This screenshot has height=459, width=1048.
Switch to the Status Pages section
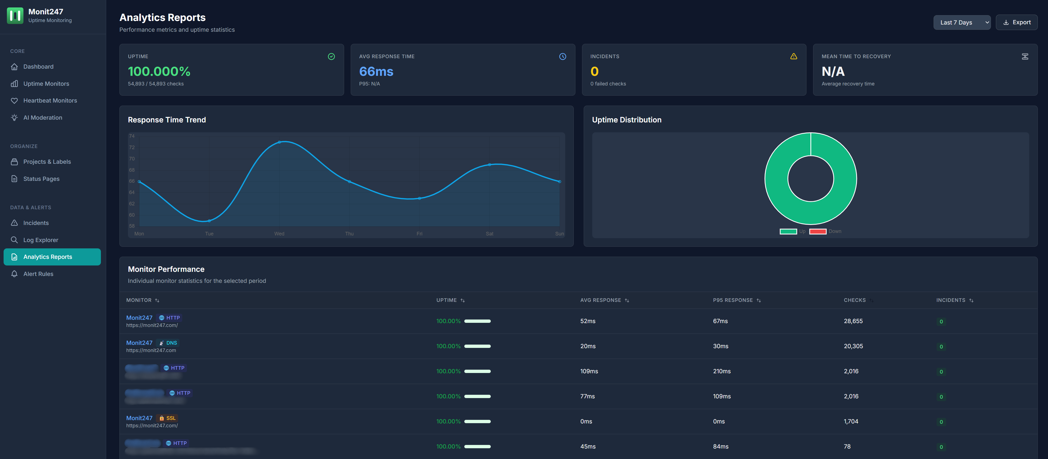coord(41,179)
